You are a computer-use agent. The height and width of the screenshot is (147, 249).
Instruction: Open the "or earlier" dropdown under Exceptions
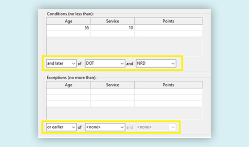61,127
